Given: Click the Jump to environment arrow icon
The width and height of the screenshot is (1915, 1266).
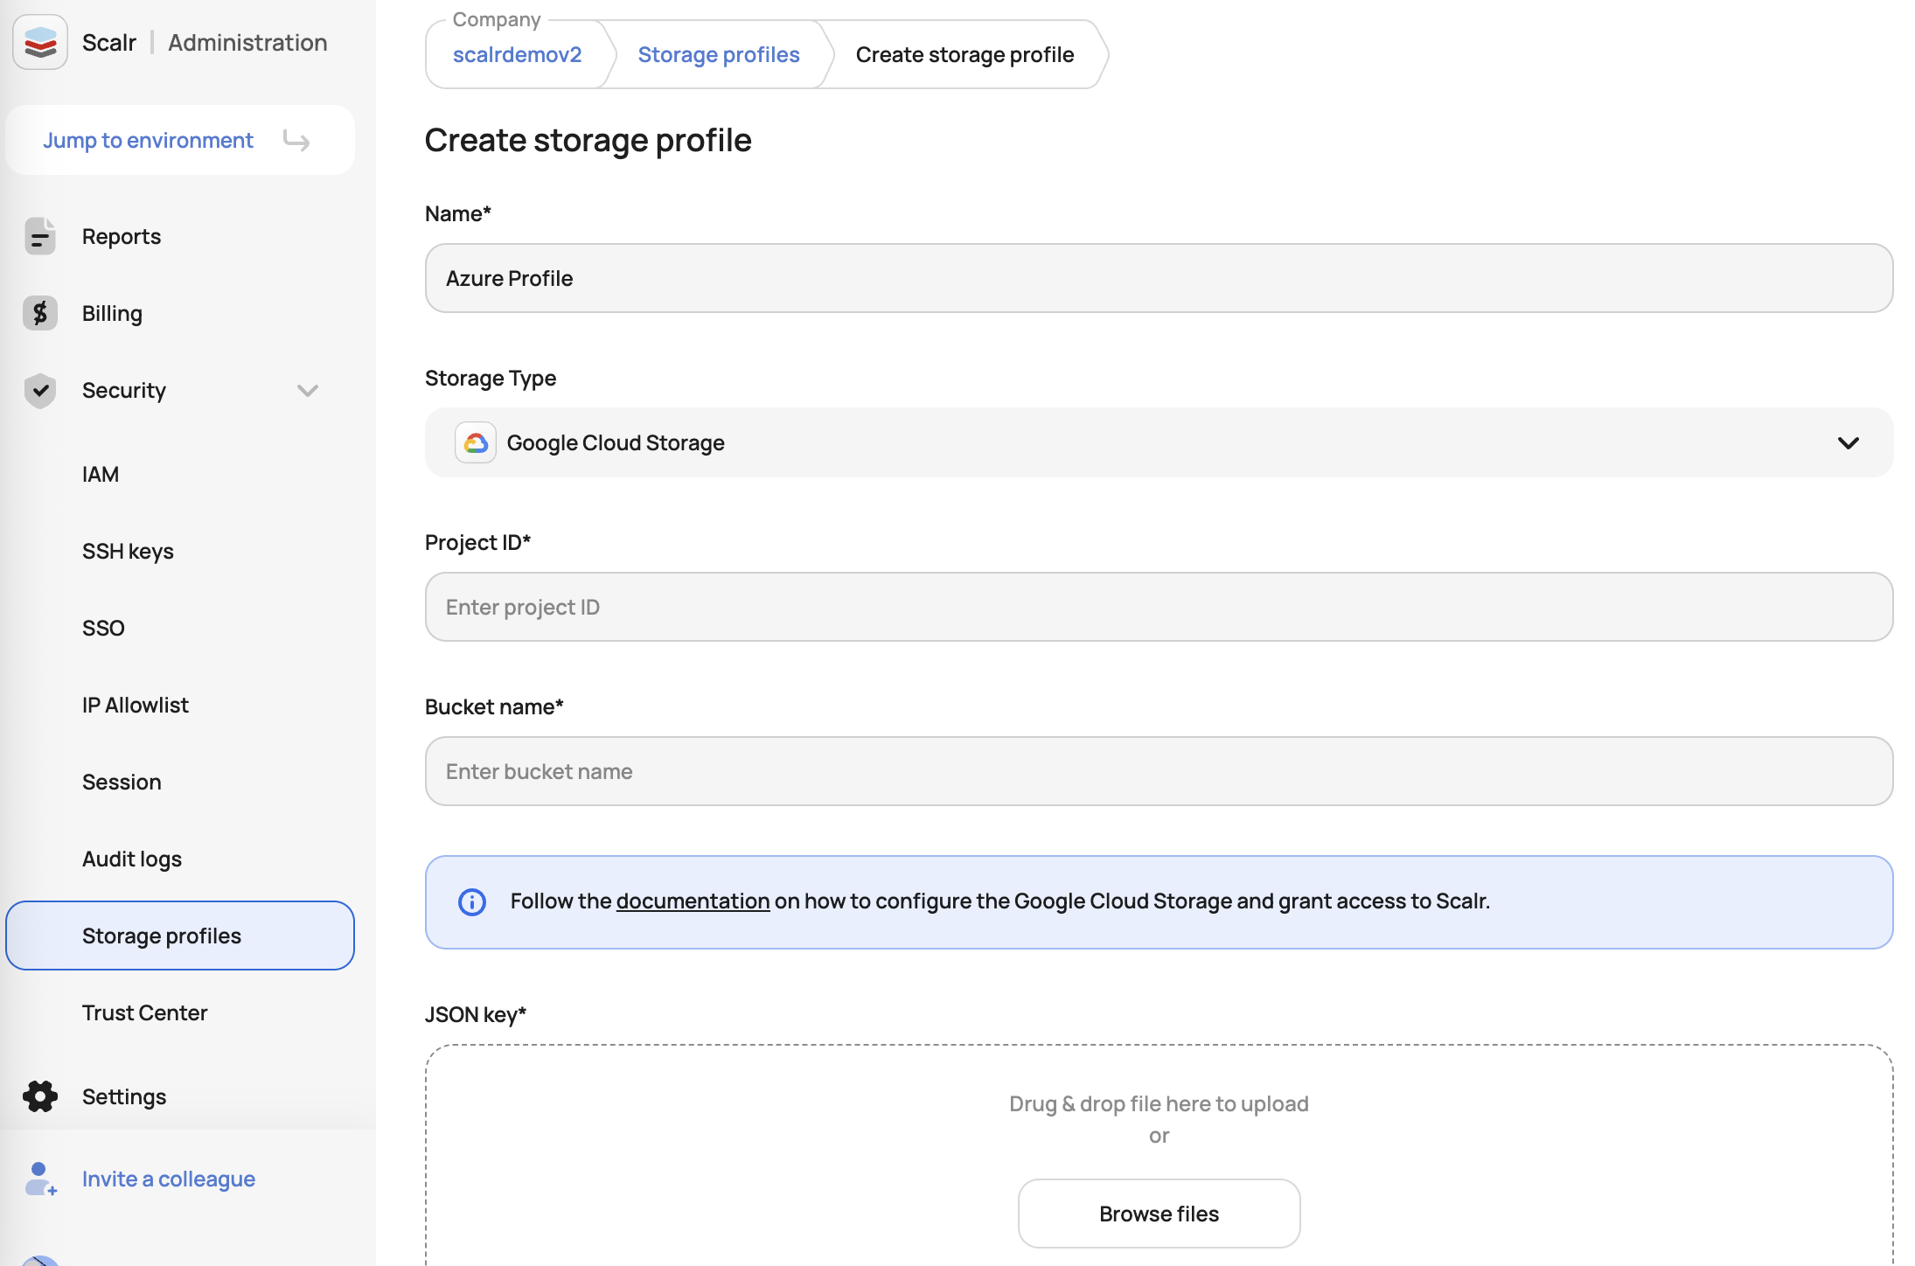Looking at the screenshot, I should [296, 140].
